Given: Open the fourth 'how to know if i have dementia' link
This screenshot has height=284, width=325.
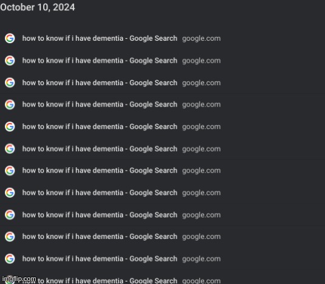Looking at the screenshot, I should click(x=100, y=105).
